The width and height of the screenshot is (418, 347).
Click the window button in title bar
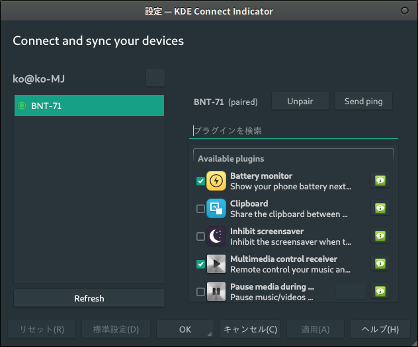[x=405, y=11]
